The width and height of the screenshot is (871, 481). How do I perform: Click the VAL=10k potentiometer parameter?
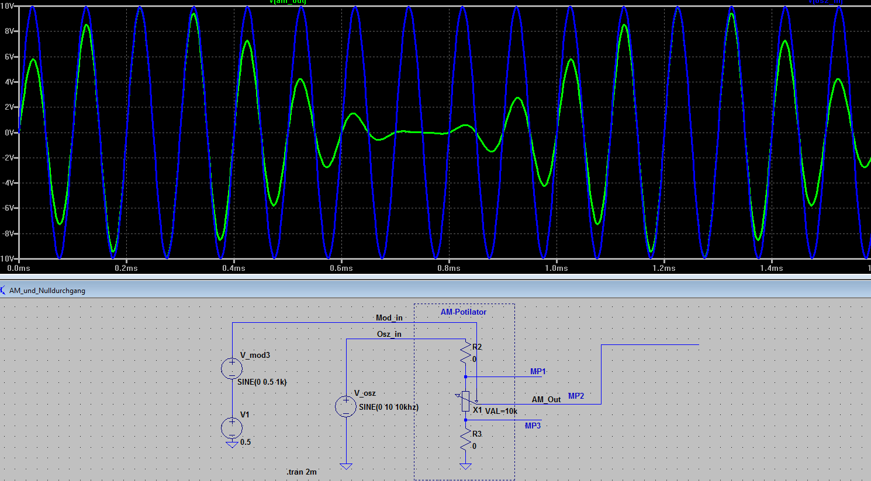(501, 411)
